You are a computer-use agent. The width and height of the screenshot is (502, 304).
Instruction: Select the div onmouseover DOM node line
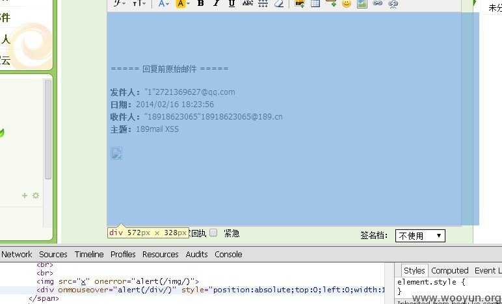(x=210, y=290)
